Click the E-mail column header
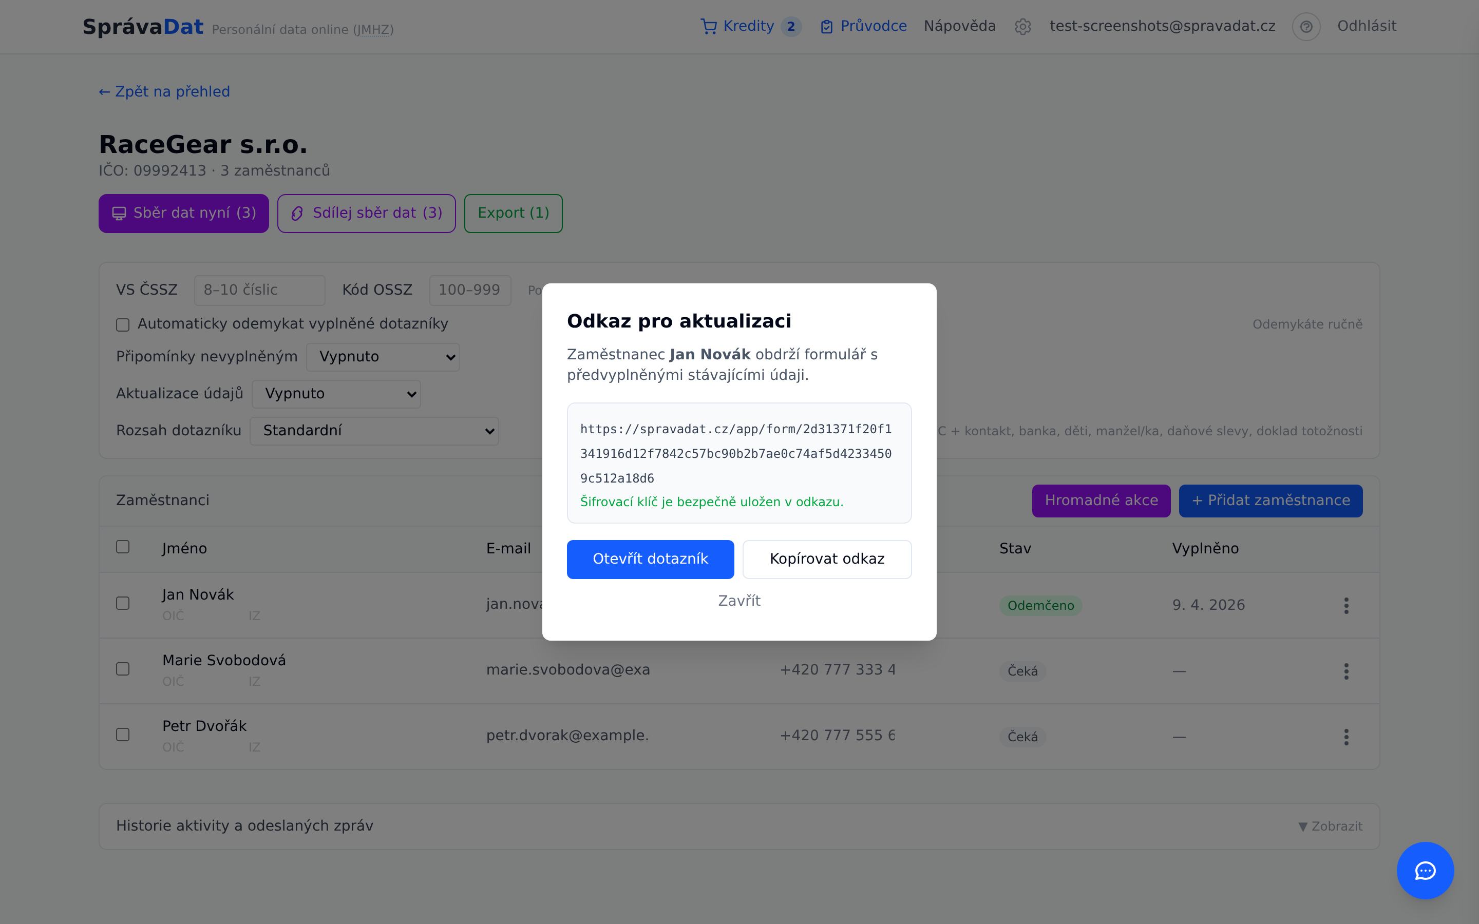 click(x=508, y=549)
